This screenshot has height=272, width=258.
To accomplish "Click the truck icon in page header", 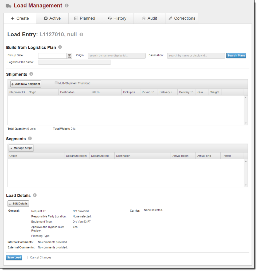I will [x=9, y=6].
